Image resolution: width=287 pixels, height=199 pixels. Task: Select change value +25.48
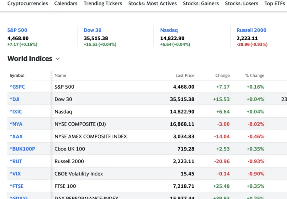click(x=221, y=186)
